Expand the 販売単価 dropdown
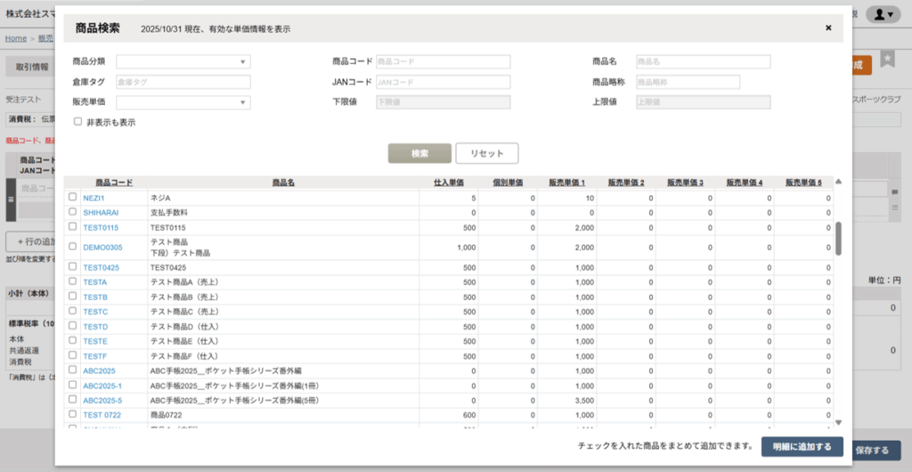The image size is (912, 472). coord(183,102)
